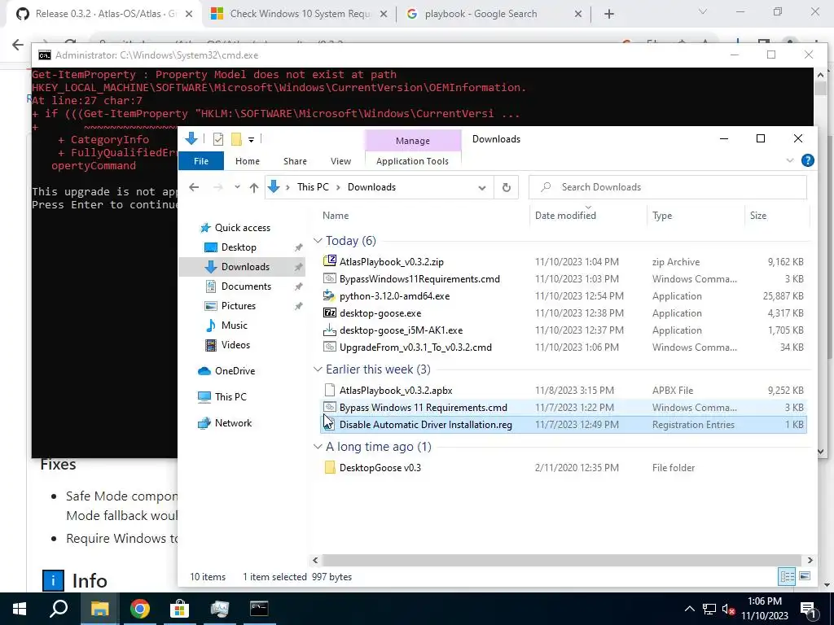
Task: Refresh the Downloads folder
Action: tap(507, 188)
